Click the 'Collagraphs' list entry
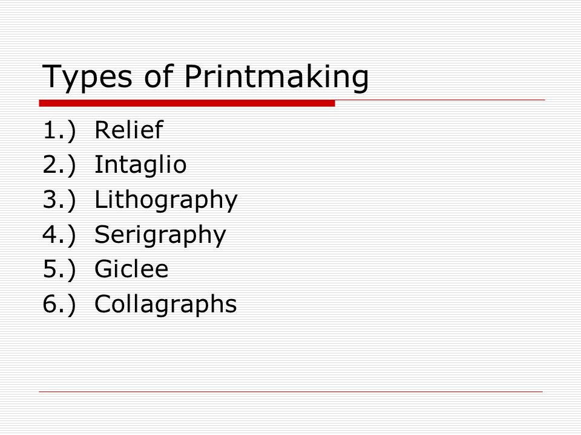Image resolution: width=581 pixels, height=435 pixels. pos(166,304)
